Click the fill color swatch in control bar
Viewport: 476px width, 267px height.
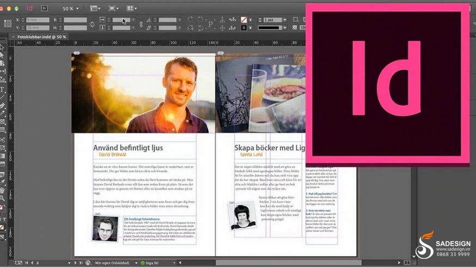click(x=243, y=20)
